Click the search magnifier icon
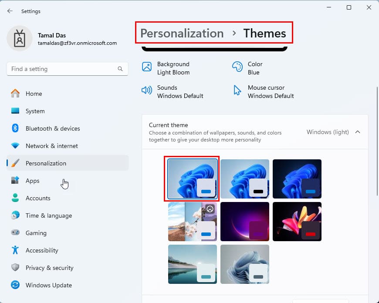The width and height of the screenshot is (379, 303). [x=120, y=69]
